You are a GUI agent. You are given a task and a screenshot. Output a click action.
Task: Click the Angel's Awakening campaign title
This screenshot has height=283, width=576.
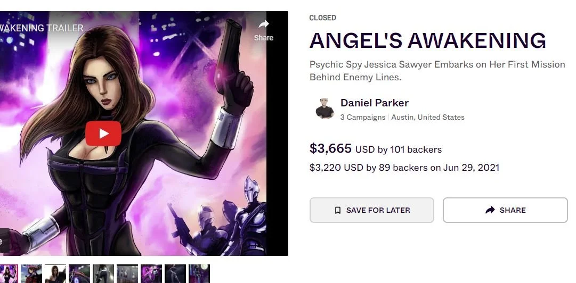pos(427,40)
